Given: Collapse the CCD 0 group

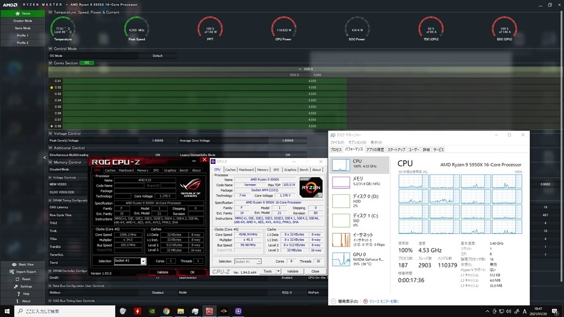Looking at the screenshot, I should click(300, 69).
